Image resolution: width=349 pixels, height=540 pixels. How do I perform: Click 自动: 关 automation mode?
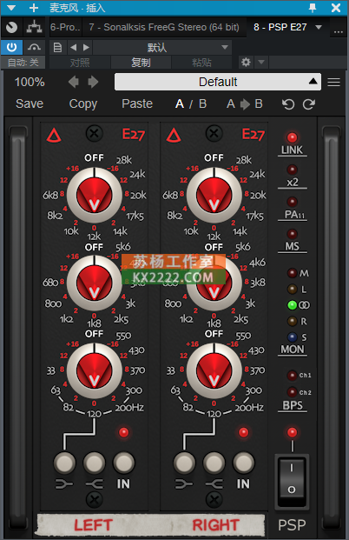[x=23, y=63]
